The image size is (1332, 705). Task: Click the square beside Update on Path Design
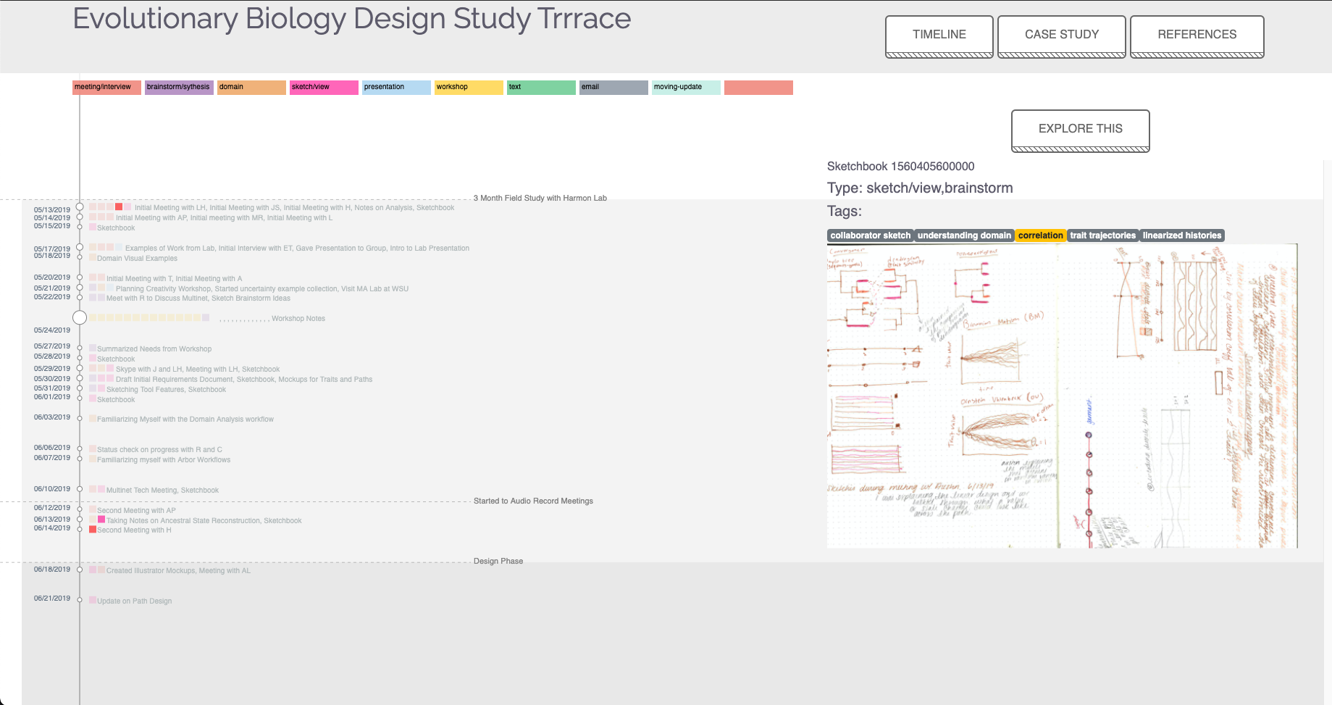(93, 600)
